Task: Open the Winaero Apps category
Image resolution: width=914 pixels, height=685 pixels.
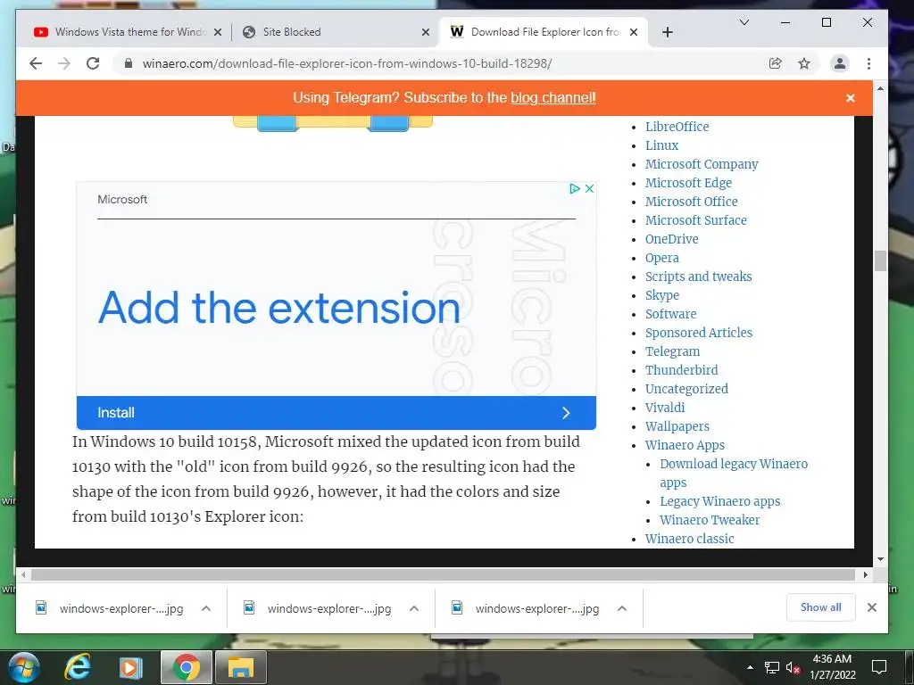Action: coord(685,445)
